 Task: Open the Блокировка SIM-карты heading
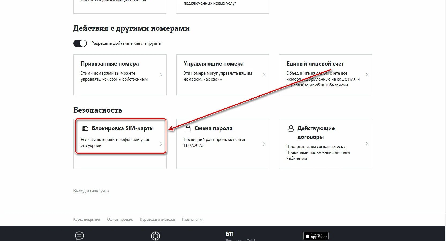pos(123,128)
